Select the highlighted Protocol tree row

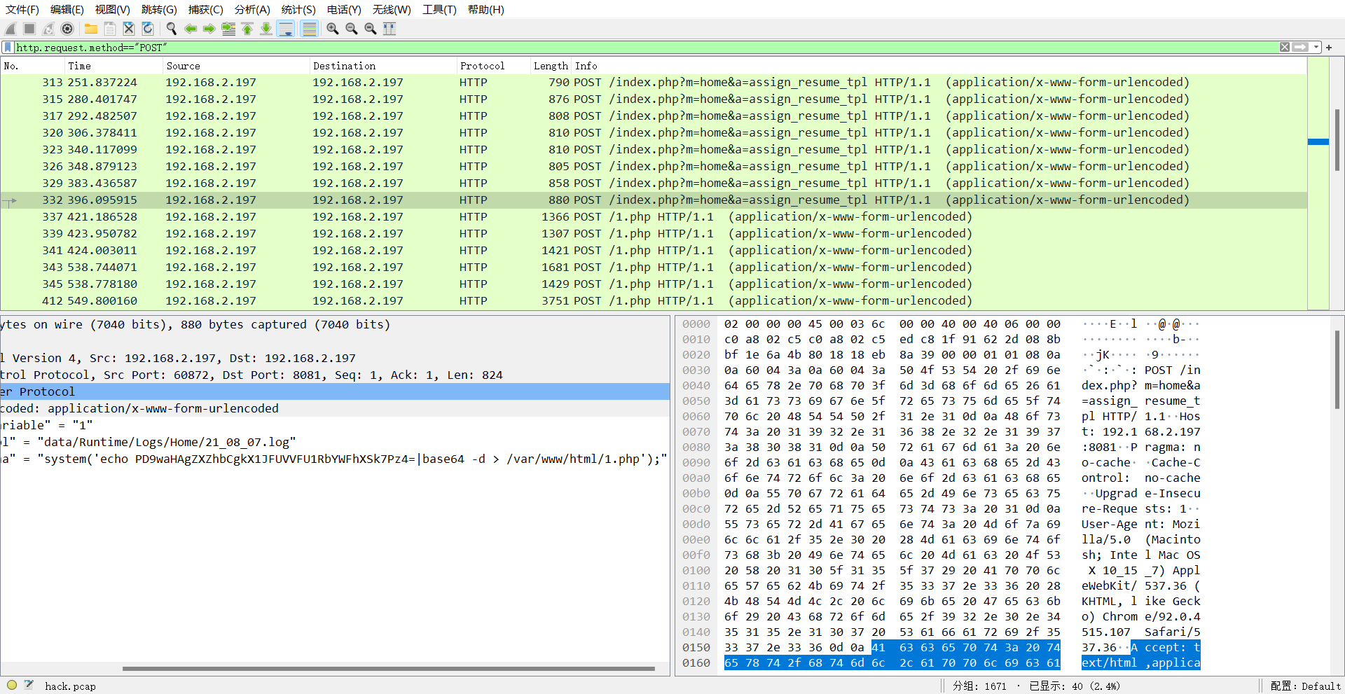[x=335, y=391]
